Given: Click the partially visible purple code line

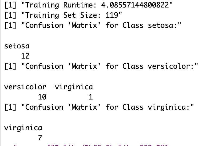Looking at the screenshot, I should (x=91, y=145).
